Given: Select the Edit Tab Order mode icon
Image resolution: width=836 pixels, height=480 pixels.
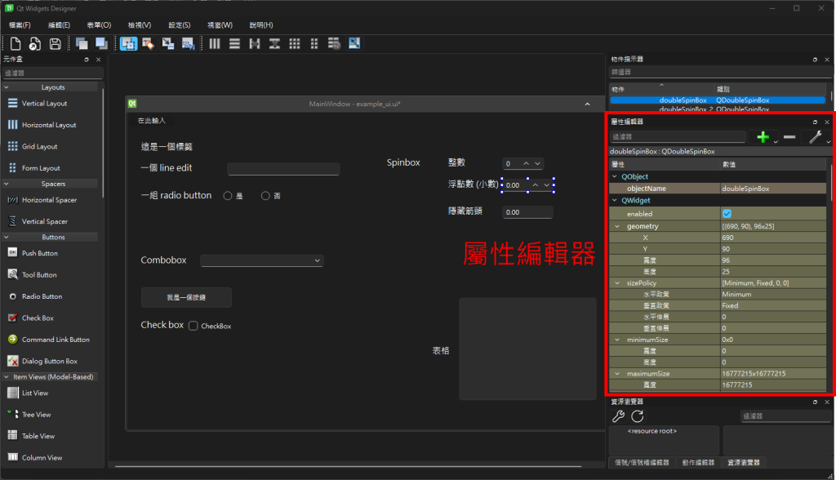Looking at the screenshot, I should (x=188, y=44).
